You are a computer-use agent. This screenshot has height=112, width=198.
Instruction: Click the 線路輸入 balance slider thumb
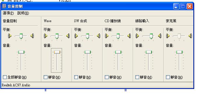(x=151, y=36)
